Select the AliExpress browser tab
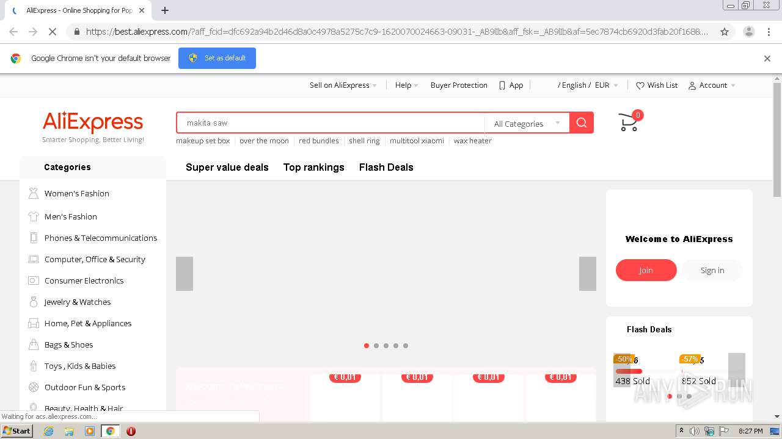The height and width of the screenshot is (439, 782). point(76,10)
